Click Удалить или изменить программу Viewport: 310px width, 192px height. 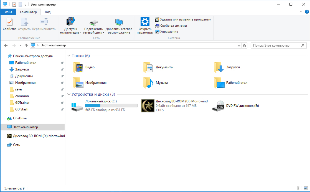[185, 20]
